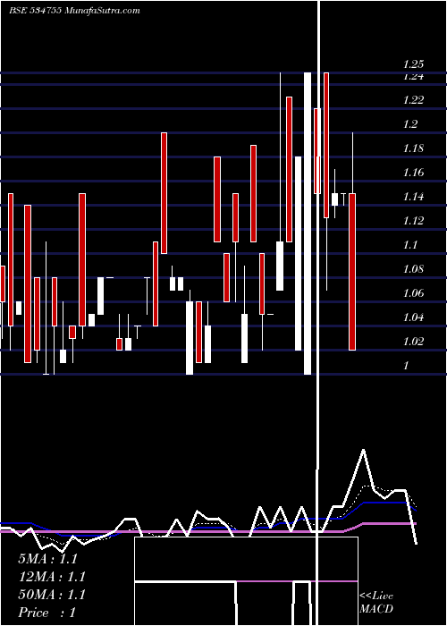Click the 5MA : 1.1 readout
Image resolution: width=447 pixels, height=626 pixels.
click(x=47, y=559)
